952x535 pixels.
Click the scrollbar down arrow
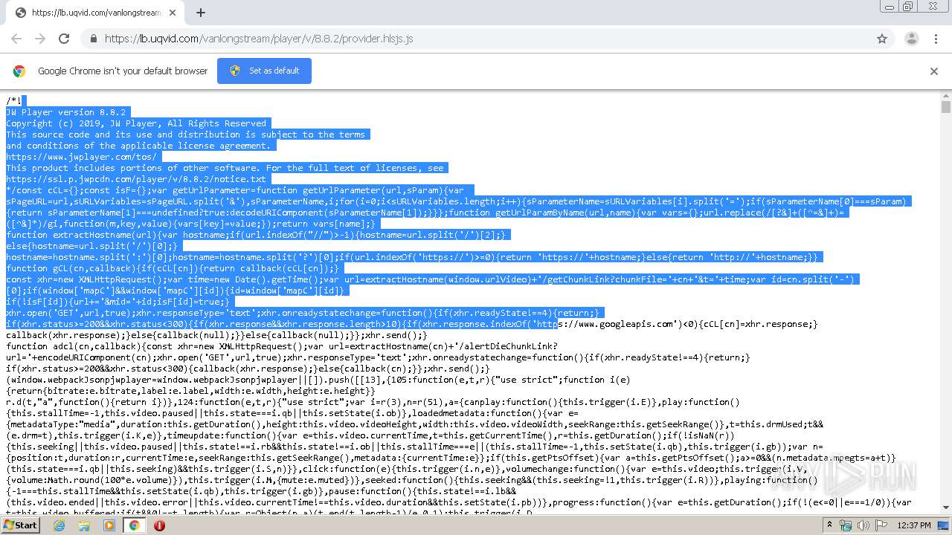tap(946, 508)
